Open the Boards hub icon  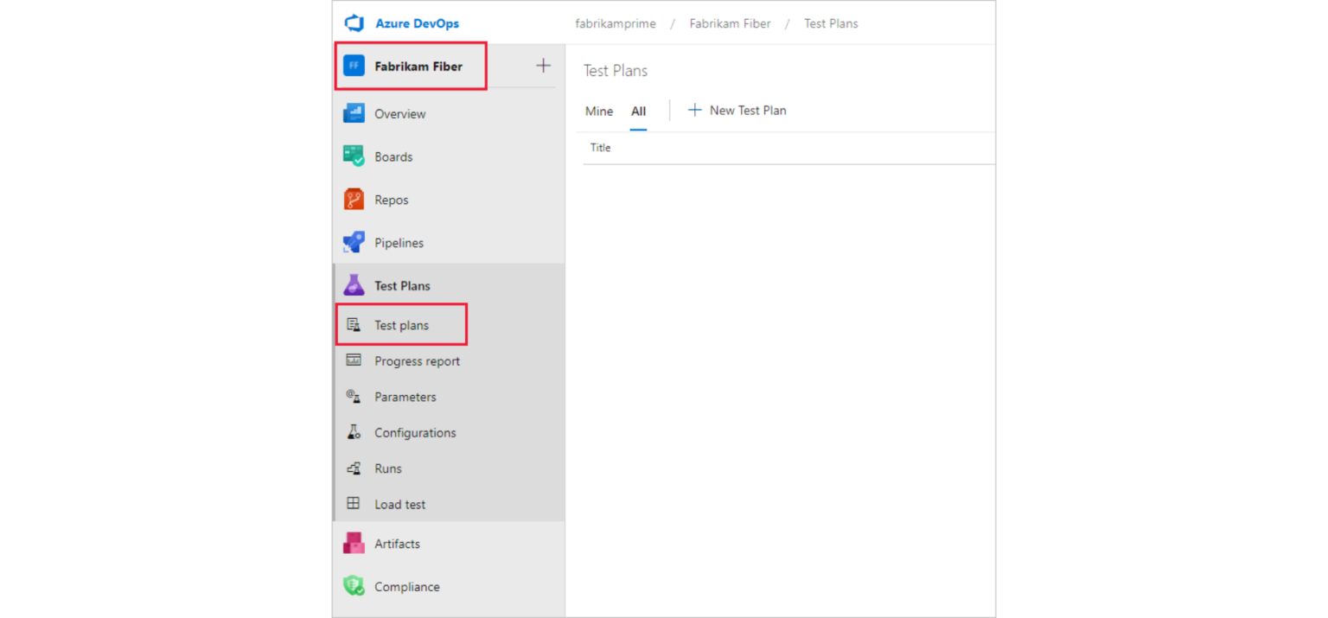pyautogui.click(x=354, y=156)
